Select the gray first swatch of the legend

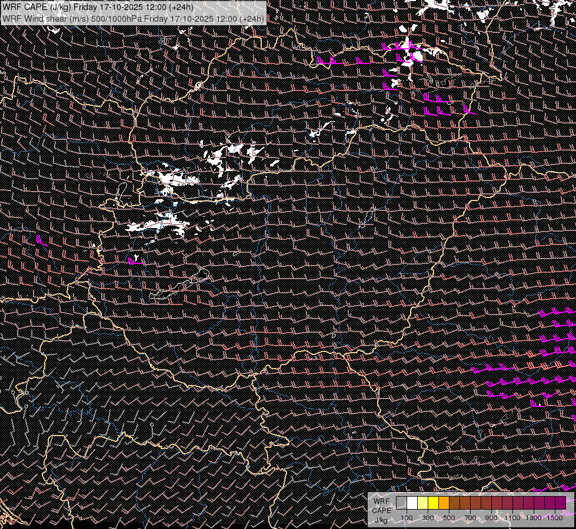coord(401,503)
